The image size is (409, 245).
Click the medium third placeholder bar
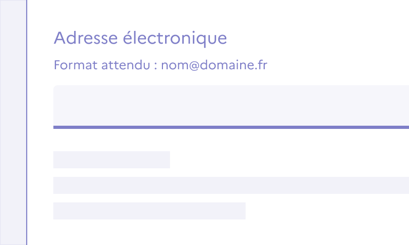(149, 211)
